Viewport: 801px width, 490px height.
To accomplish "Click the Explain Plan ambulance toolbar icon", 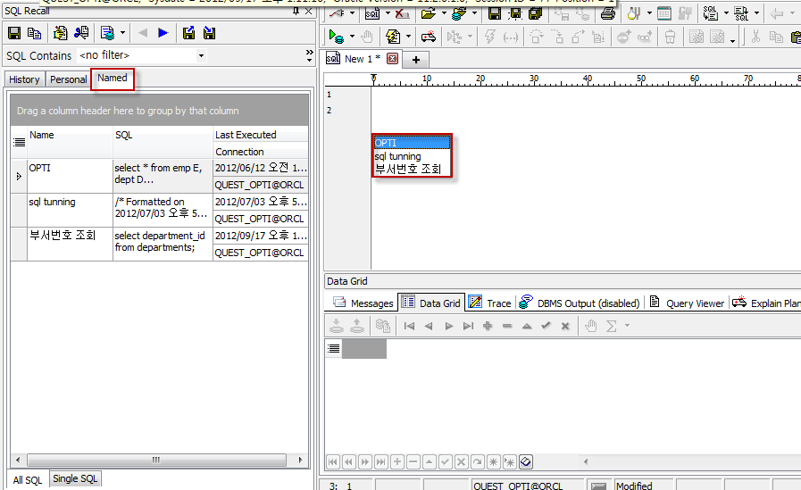I will click(428, 37).
